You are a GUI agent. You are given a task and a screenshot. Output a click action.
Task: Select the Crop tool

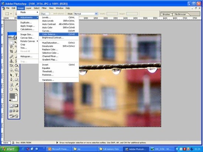pyautogui.click(x=11, y=51)
